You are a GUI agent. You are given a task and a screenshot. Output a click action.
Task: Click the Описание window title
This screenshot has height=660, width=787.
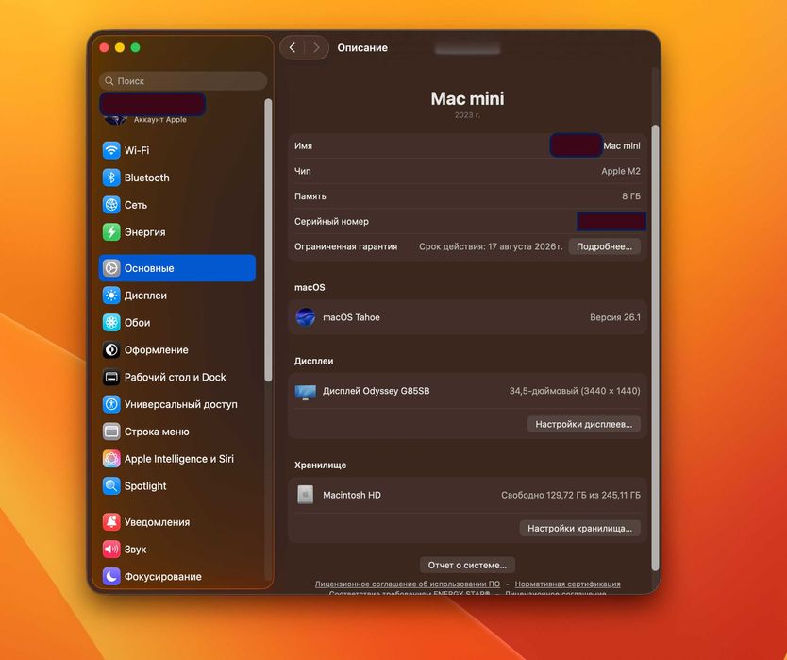click(362, 48)
